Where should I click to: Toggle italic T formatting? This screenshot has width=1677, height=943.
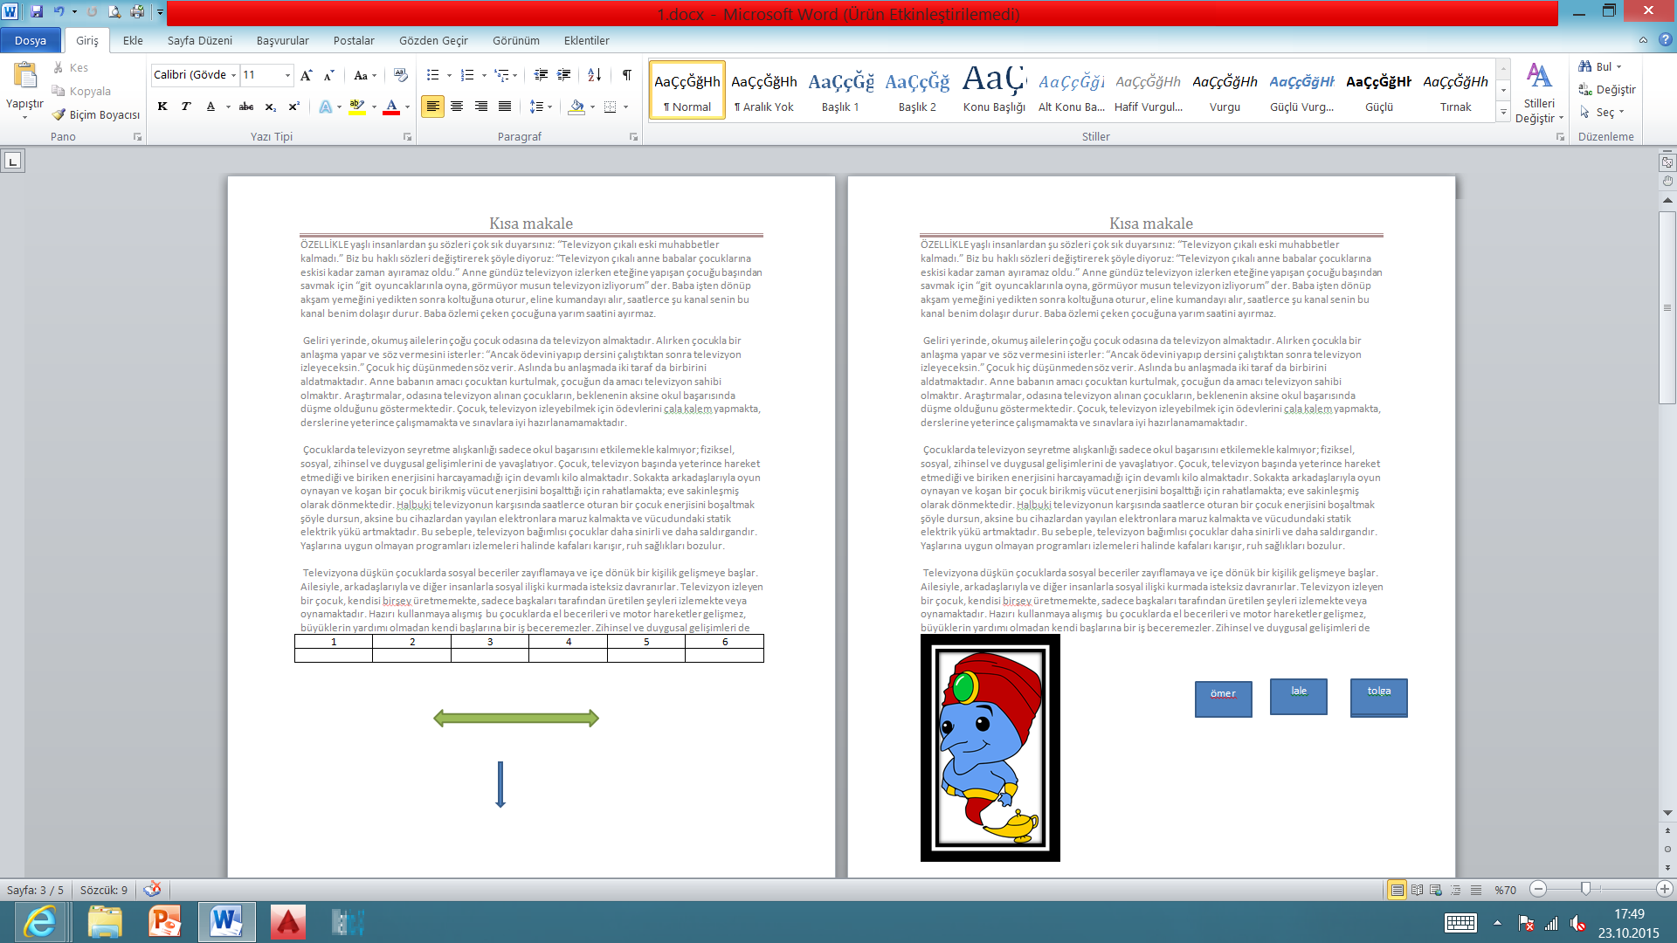(186, 107)
